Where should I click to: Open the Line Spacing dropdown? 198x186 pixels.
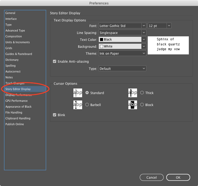(122, 33)
